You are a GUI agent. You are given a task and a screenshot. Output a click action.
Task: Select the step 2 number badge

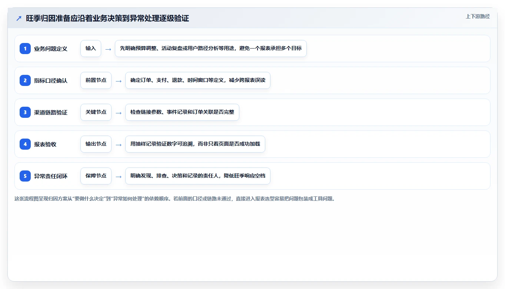[x=25, y=80]
